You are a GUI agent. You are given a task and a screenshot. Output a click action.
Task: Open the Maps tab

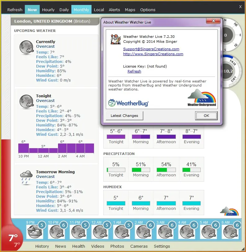tap(130, 10)
